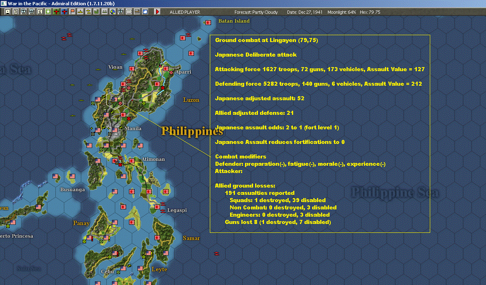The height and width of the screenshot is (285, 486).
Task: Click the 'Moonlight: 64%' status text
Action: tap(342, 12)
